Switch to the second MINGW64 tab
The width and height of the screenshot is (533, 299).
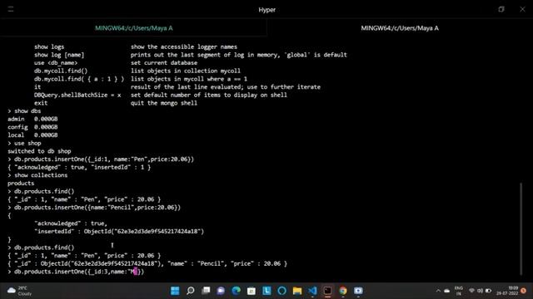[400, 28]
